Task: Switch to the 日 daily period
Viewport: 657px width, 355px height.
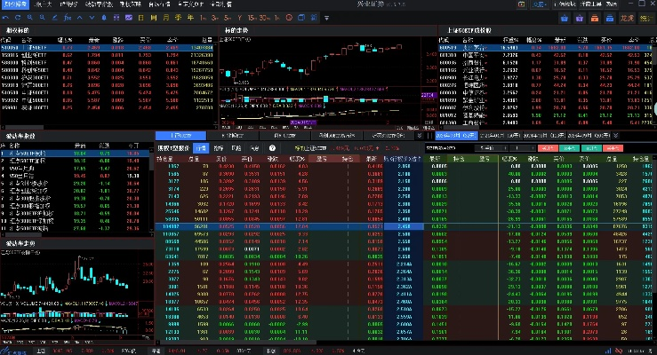Action: 140,18
